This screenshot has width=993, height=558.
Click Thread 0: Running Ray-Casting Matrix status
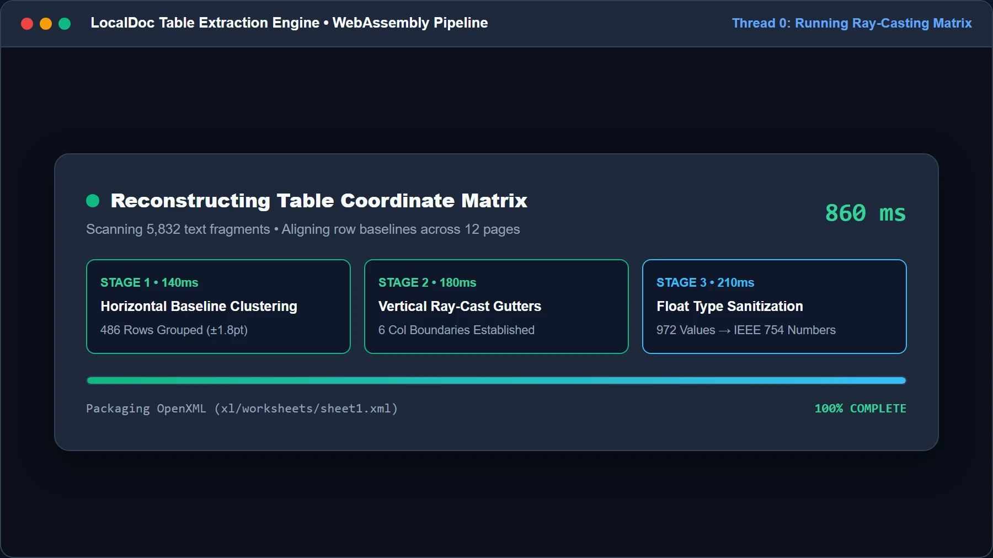(852, 23)
